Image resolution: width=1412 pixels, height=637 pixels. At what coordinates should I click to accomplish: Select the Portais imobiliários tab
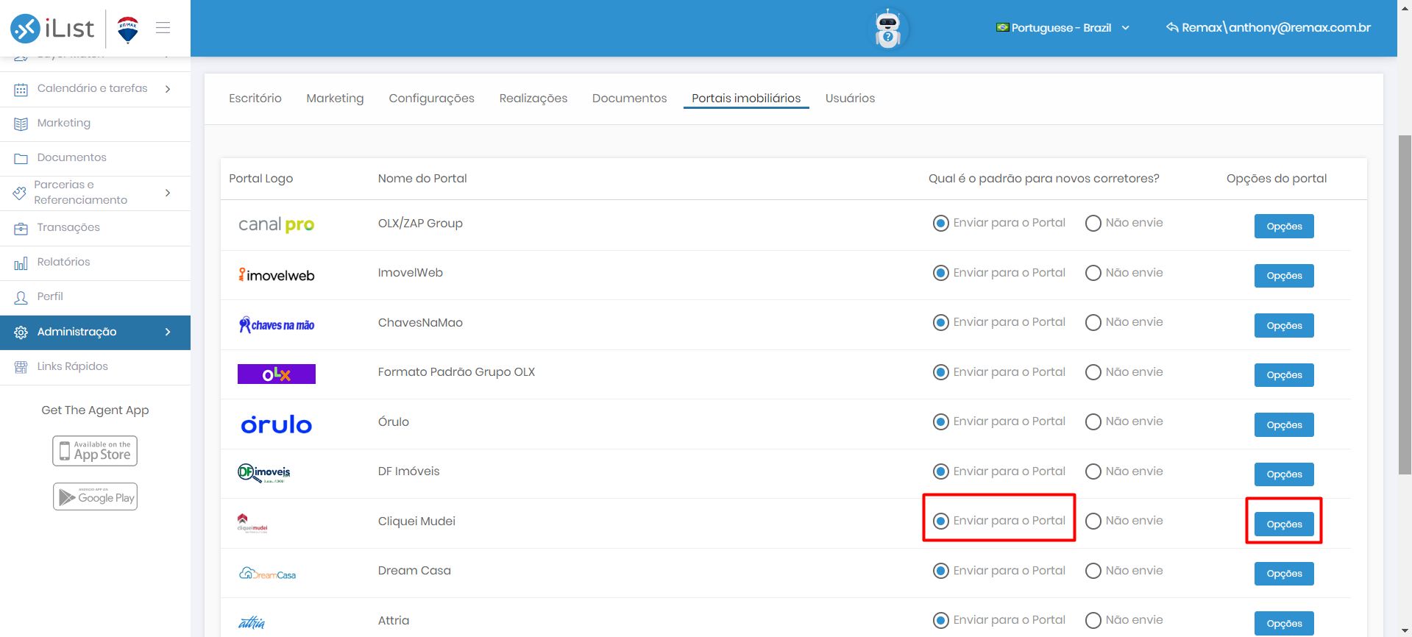tap(746, 99)
